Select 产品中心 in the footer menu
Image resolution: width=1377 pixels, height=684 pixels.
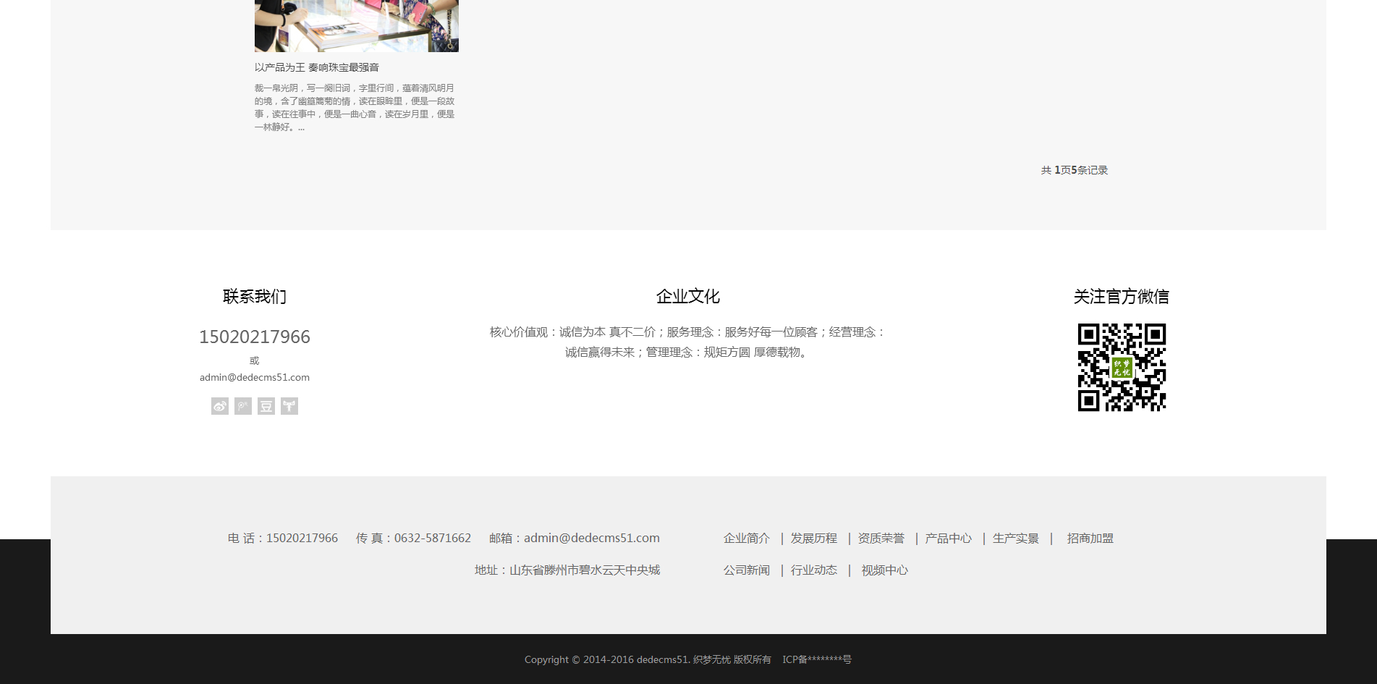(x=948, y=539)
